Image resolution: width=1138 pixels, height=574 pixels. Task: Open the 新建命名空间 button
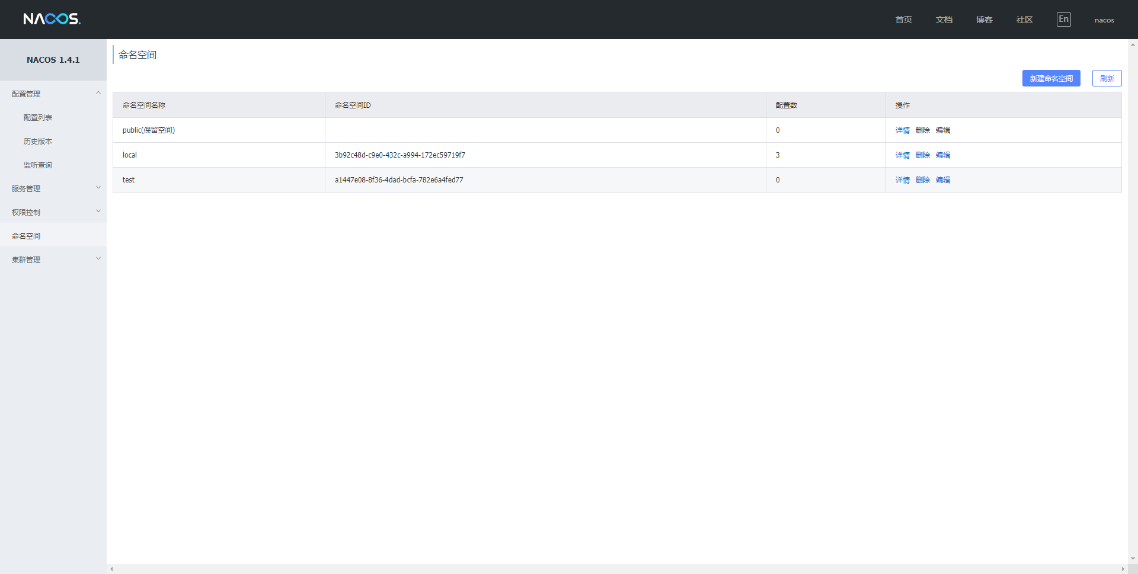[x=1051, y=78]
